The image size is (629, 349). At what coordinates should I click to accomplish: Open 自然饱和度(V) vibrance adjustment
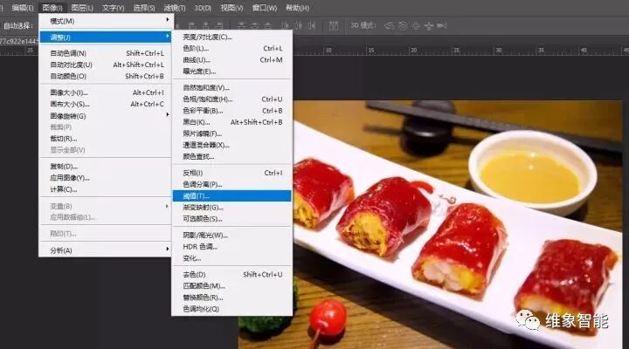coord(232,87)
